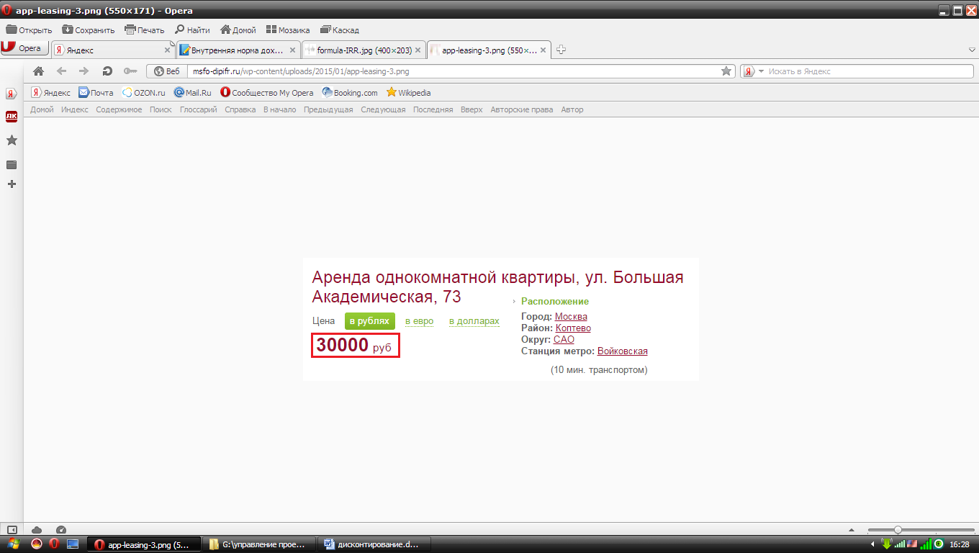The height and width of the screenshot is (553, 979).
Task: Reload the page with refresh icon
Action: [x=107, y=71]
